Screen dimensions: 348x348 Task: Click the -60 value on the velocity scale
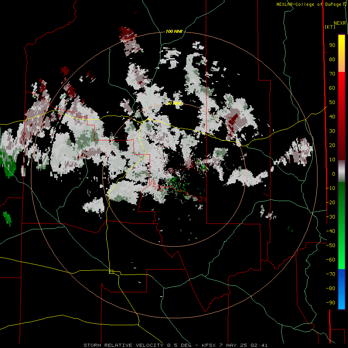(x=331, y=260)
